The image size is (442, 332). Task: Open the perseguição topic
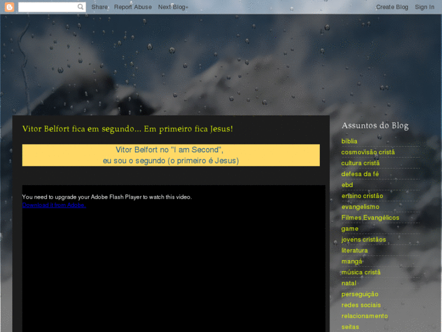click(360, 294)
